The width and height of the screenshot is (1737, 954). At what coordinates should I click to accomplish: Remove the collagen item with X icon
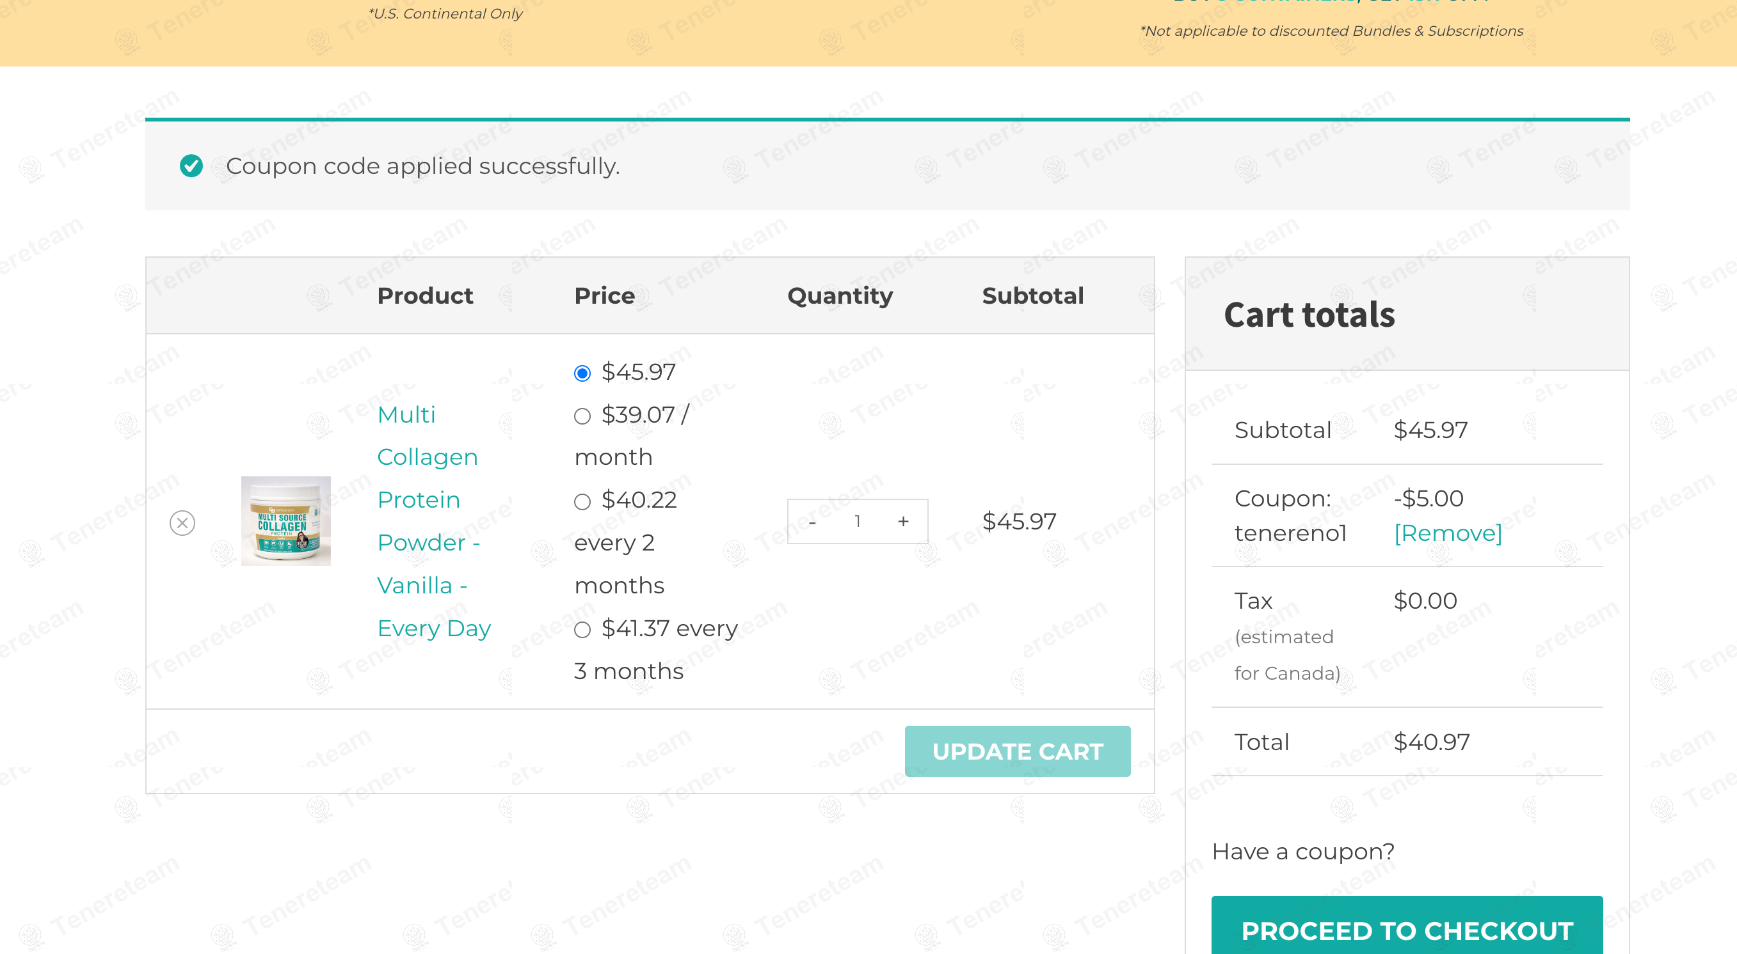point(182,523)
